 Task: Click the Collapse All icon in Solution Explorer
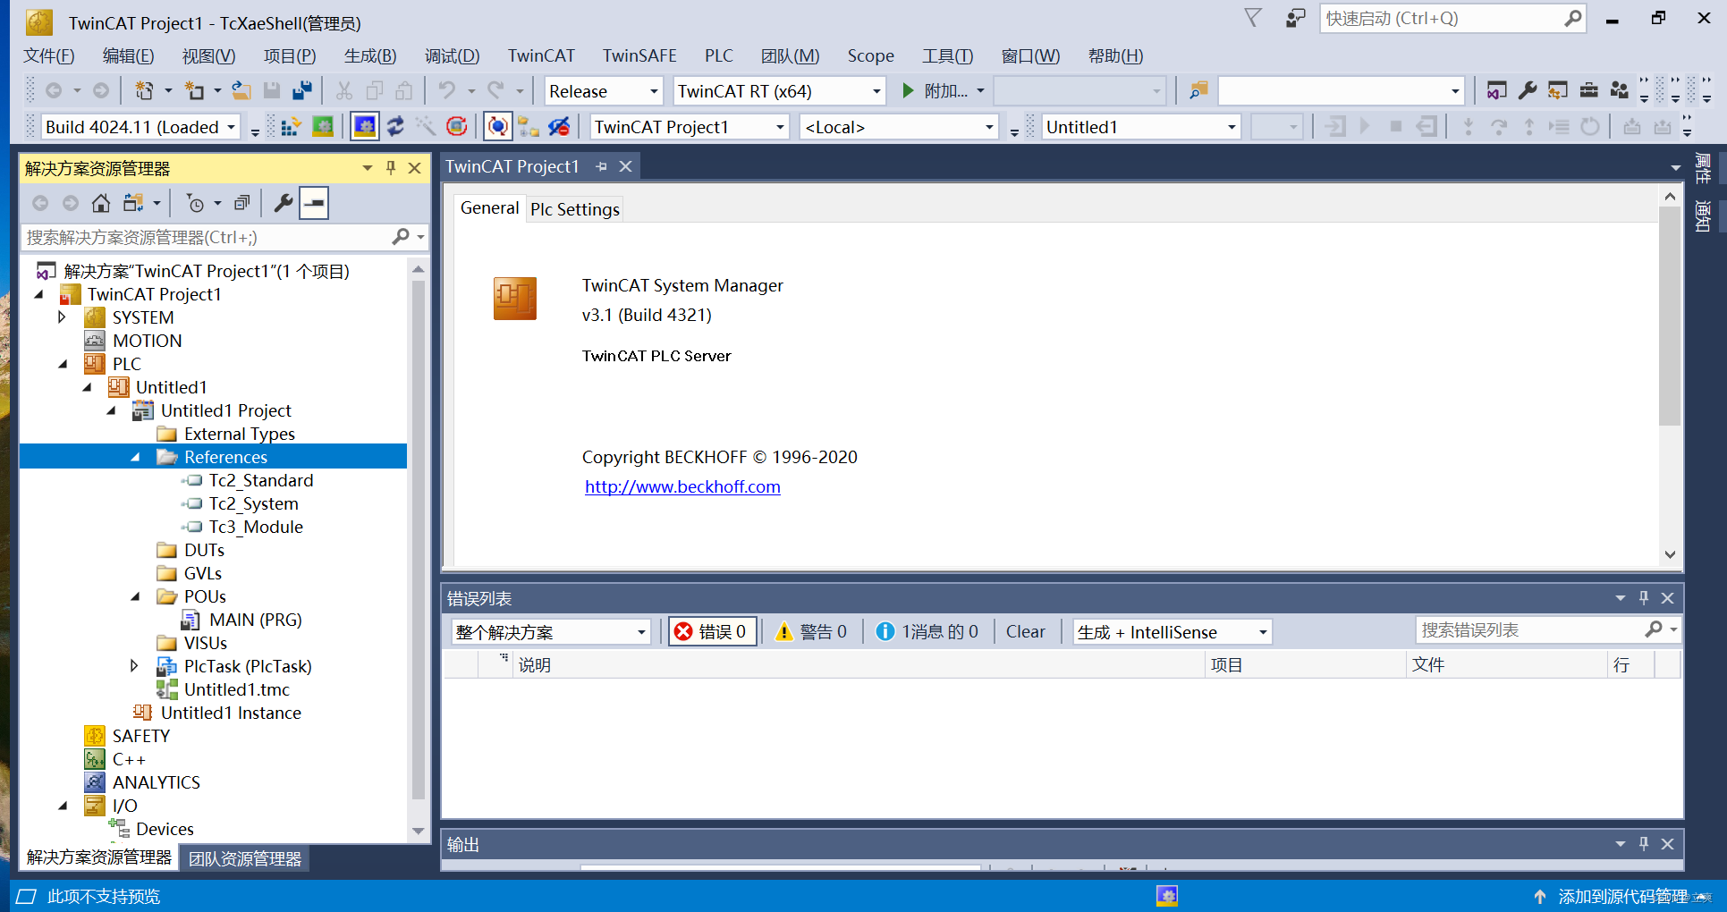click(241, 203)
